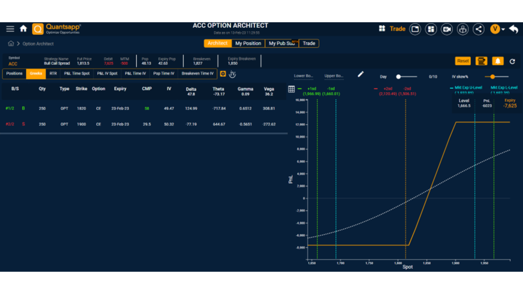This screenshot has height=294, width=523.
Task: Open the notification bell icon
Action: click(x=498, y=61)
